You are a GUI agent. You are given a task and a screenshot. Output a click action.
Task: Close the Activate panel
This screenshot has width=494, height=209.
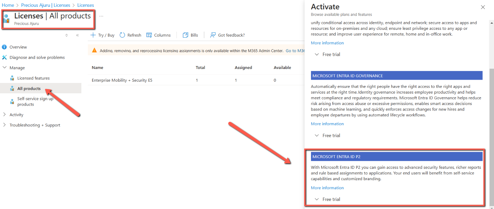click(x=483, y=7)
